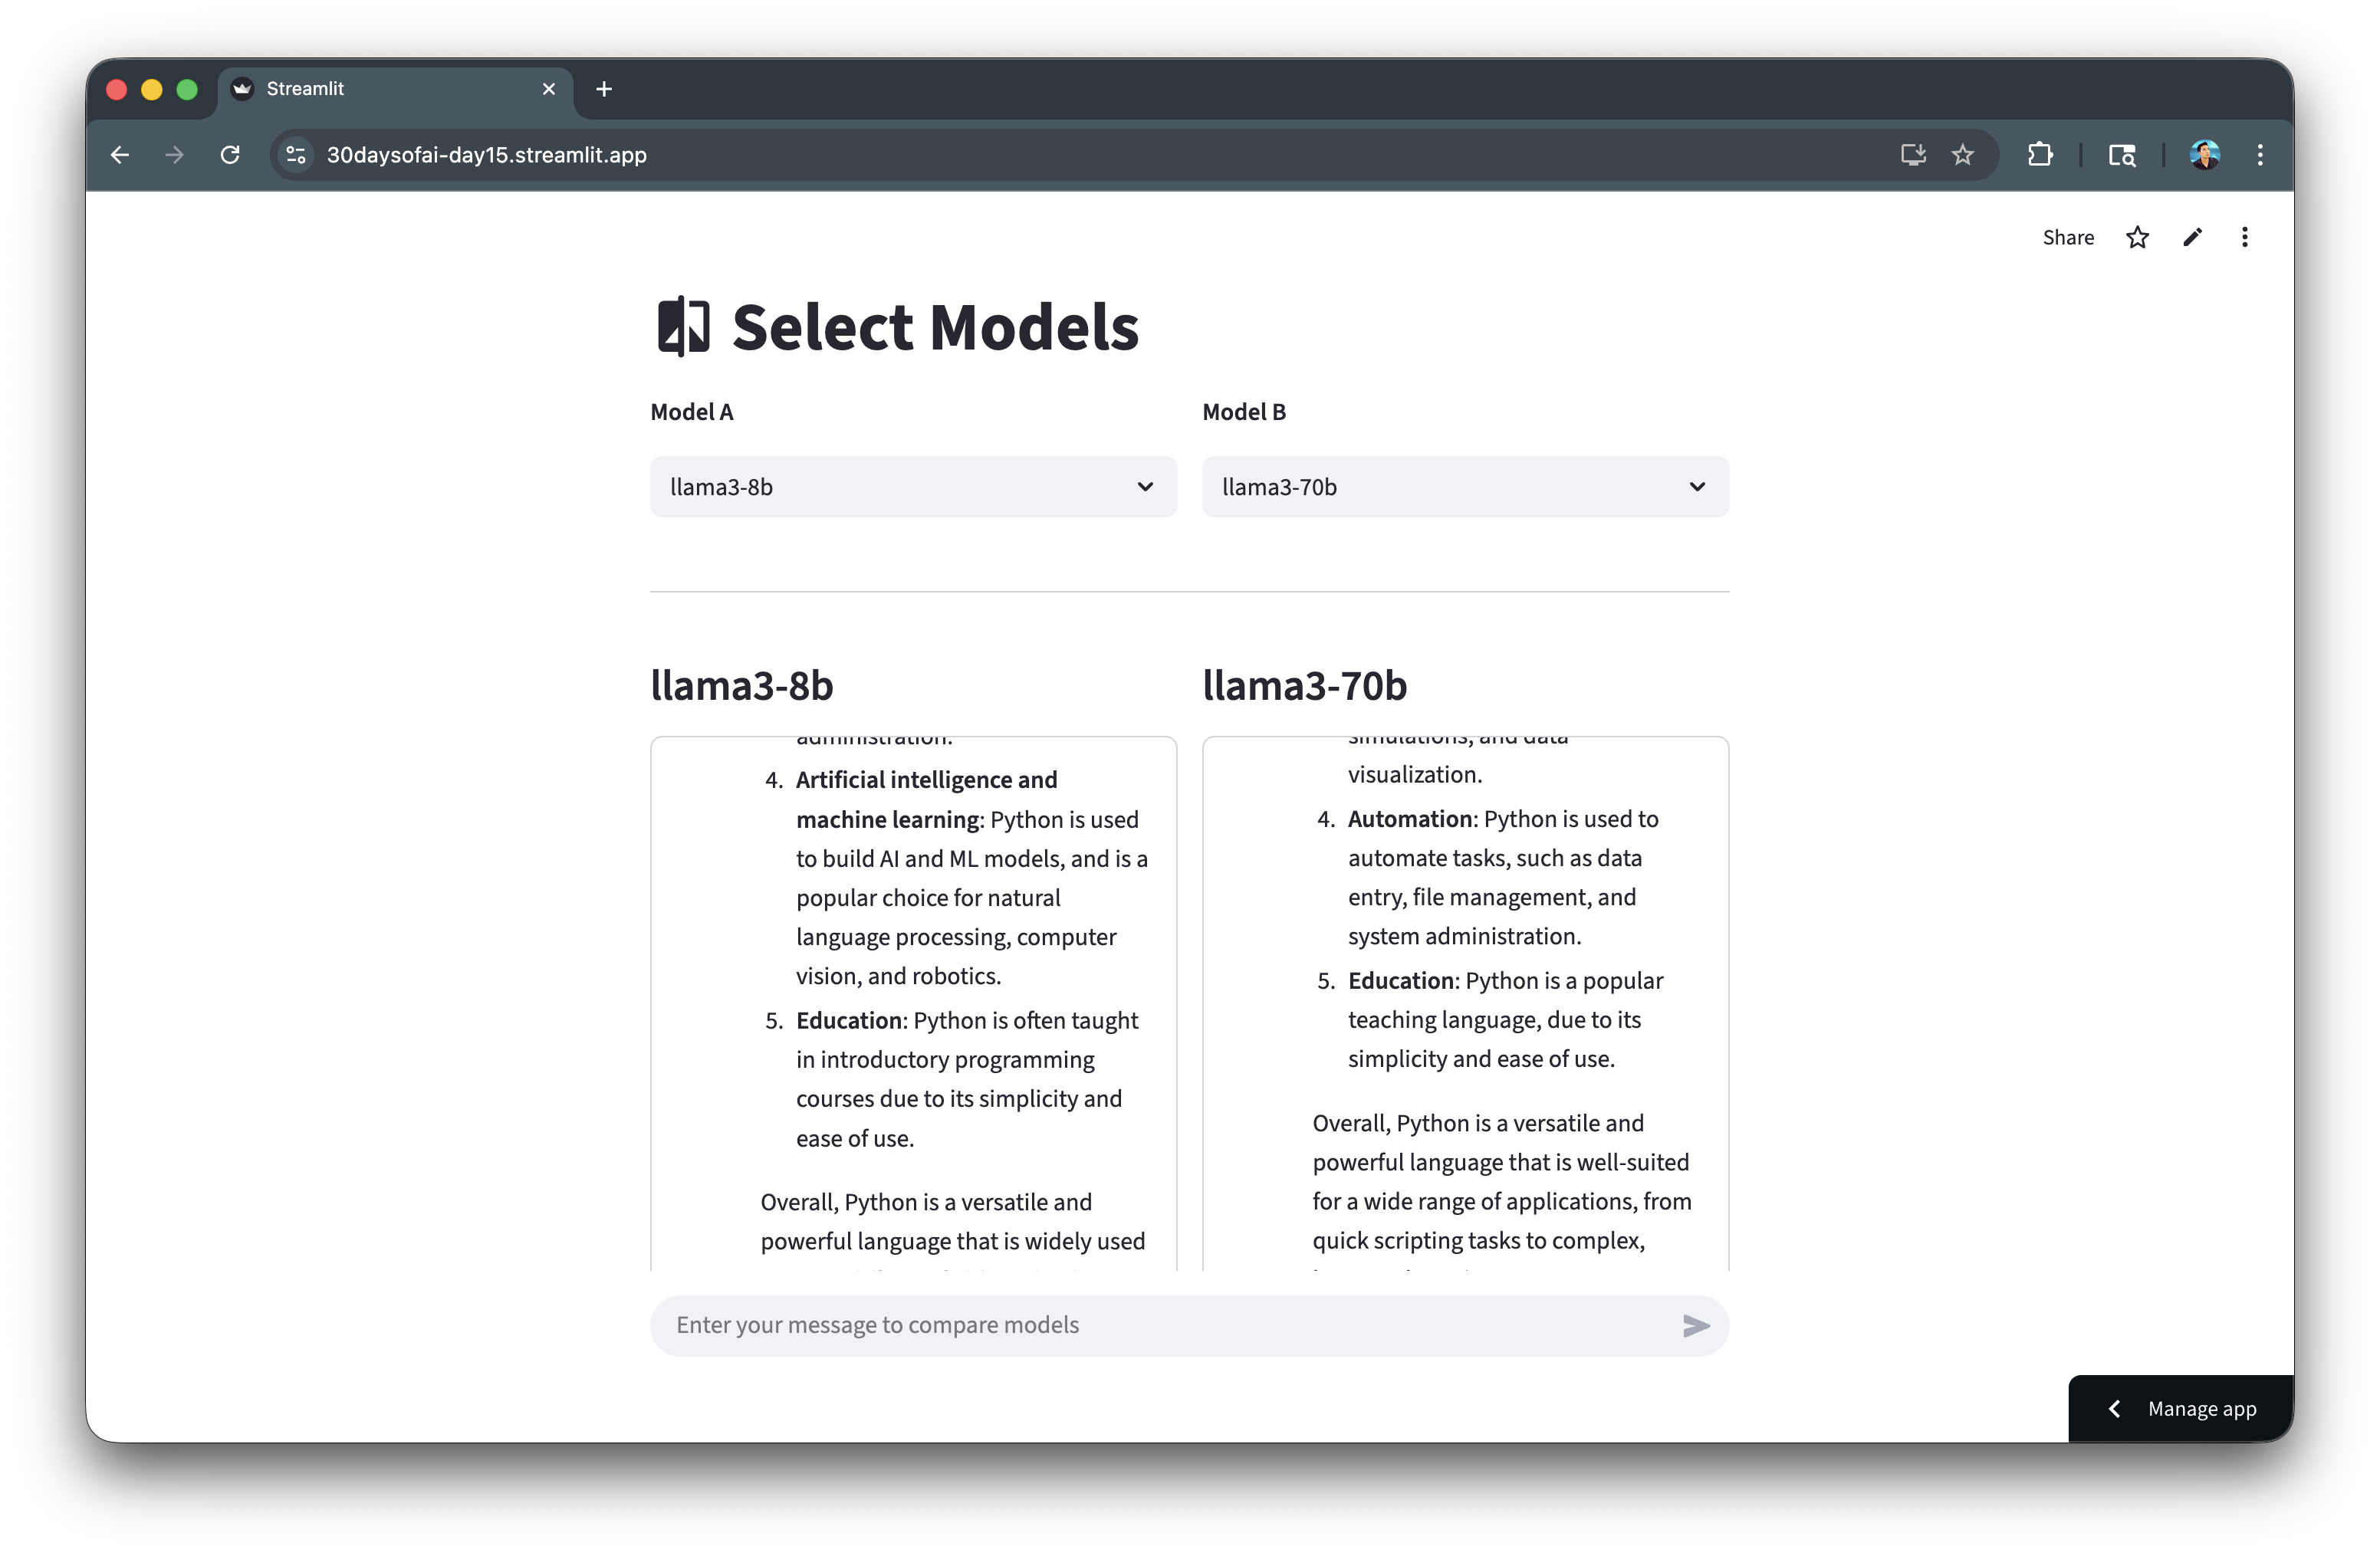Image resolution: width=2380 pixels, height=1556 pixels.
Task: Focus the message input to compare models
Action: [1160, 1325]
